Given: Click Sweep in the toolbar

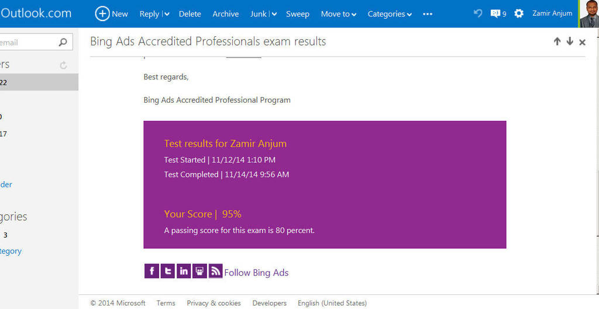Looking at the screenshot, I should pyautogui.click(x=298, y=14).
